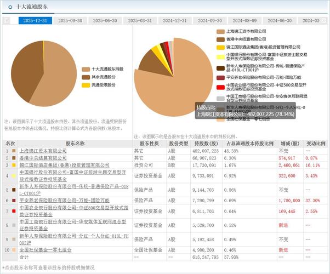Open the 2025-06-30 report tab

pos(105,21)
